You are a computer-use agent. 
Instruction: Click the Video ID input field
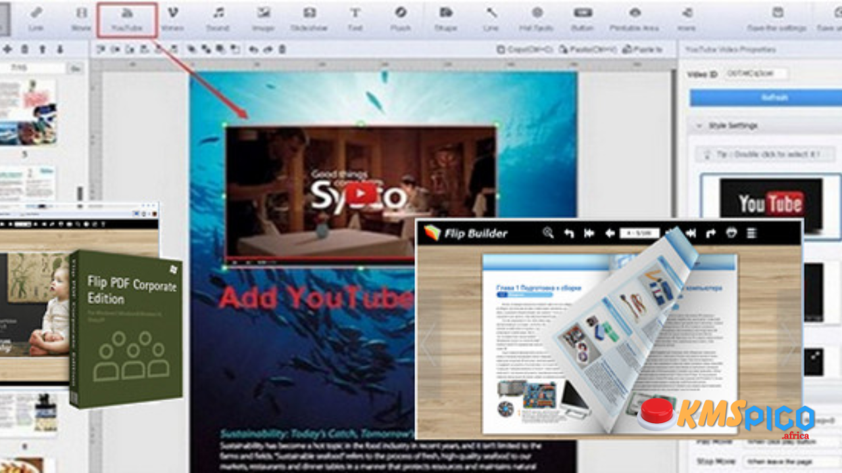(756, 74)
